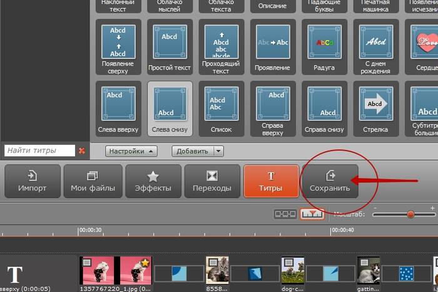This screenshot has height=292, width=438.
Task: Select the Радуга title preset
Action: tap(324, 43)
